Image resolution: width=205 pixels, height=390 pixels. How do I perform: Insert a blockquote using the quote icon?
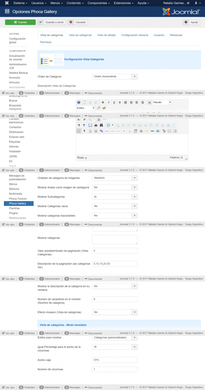pos(149,102)
